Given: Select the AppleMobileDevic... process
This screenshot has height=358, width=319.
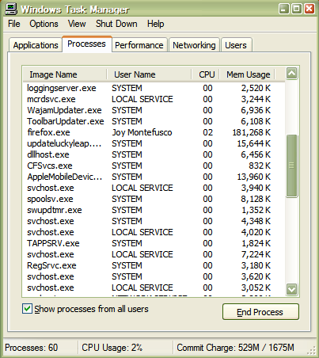Looking at the screenshot, I should [154, 177].
